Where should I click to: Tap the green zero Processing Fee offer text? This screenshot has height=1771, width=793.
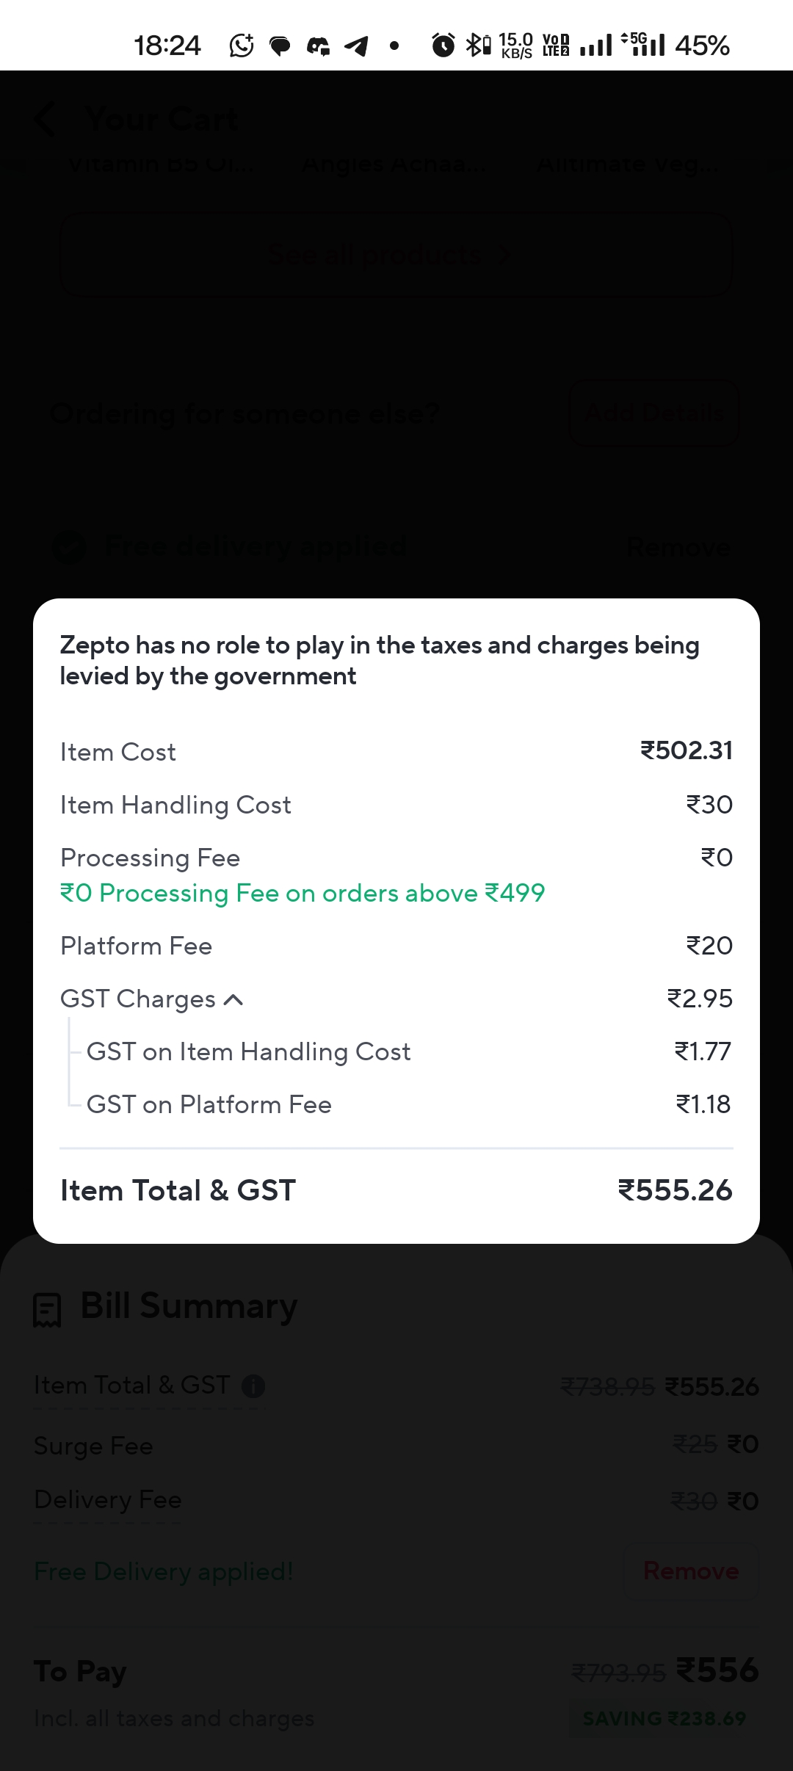(x=303, y=894)
